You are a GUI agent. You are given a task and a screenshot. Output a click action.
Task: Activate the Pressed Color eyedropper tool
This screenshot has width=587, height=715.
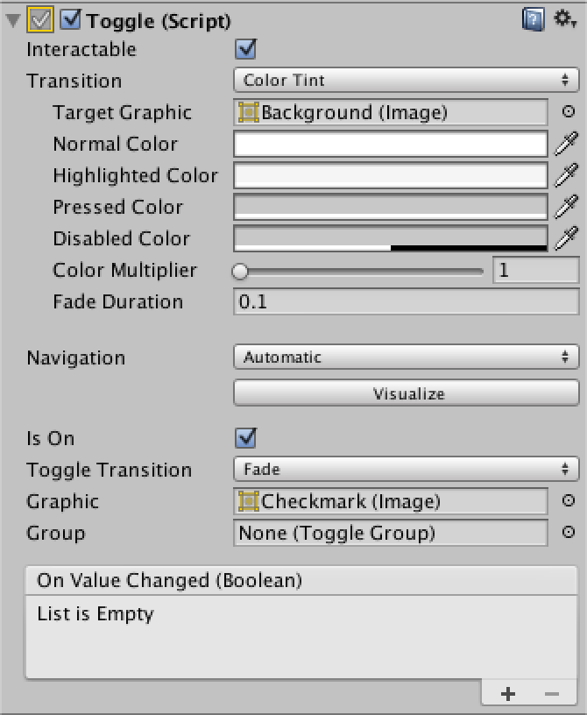(566, 207)
